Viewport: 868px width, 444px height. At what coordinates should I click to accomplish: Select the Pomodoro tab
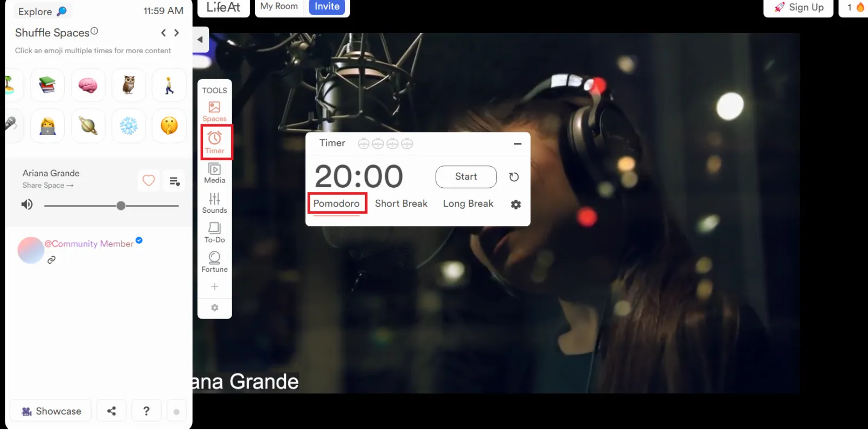click(336, 204)
